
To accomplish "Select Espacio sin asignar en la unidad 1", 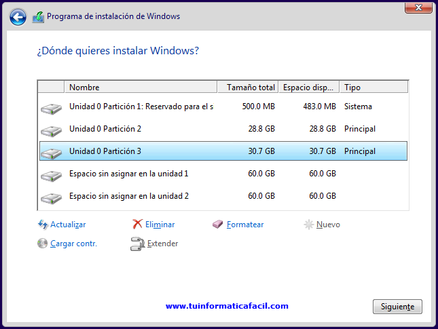I will tap(223, 174).
